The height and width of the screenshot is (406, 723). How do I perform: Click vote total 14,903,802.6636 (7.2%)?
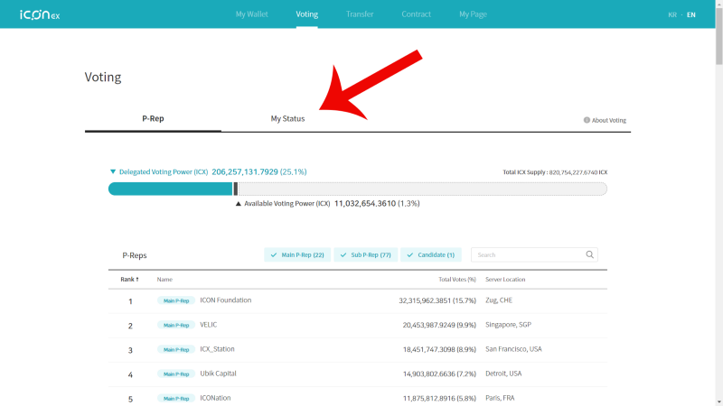[x=439, y=374]
